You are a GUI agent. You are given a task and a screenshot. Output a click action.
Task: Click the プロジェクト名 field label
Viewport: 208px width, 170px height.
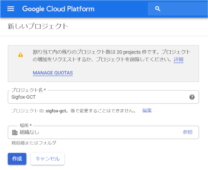tap(29, 90)
